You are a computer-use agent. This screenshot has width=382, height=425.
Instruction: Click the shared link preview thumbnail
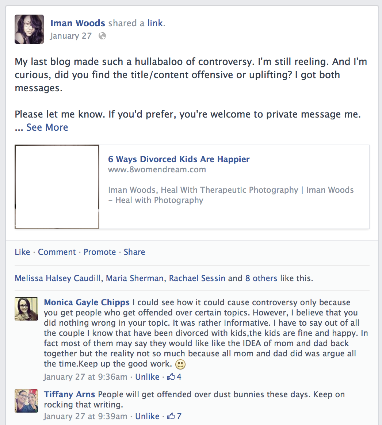57,187
